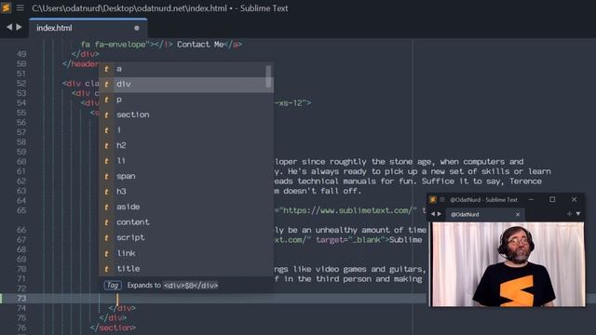
Task: Click the previous-tab arrow in the @OdatNurd window
Action: point(432,214)
